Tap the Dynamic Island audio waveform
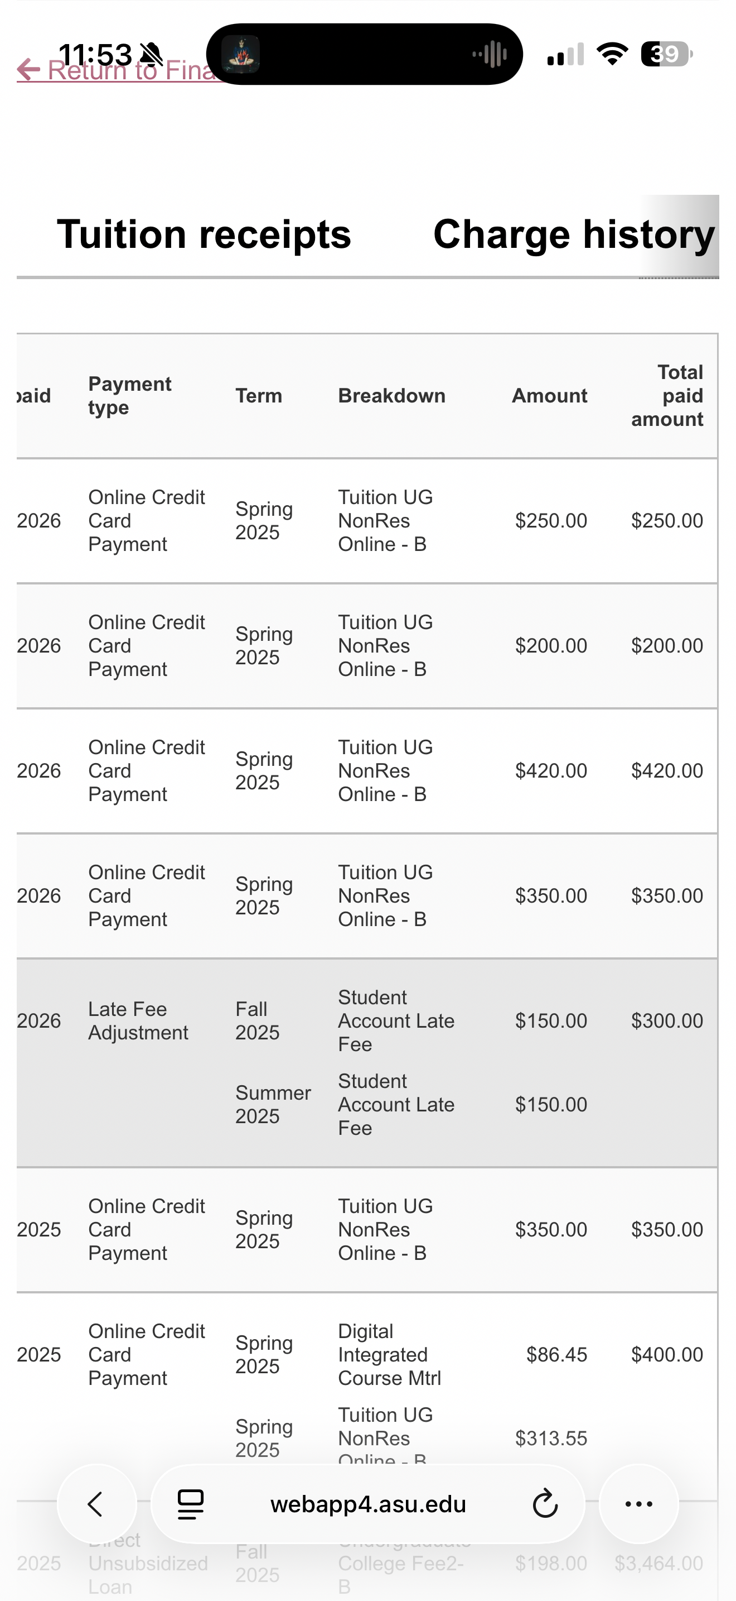 pyautogui.click(x=490, y=54)
